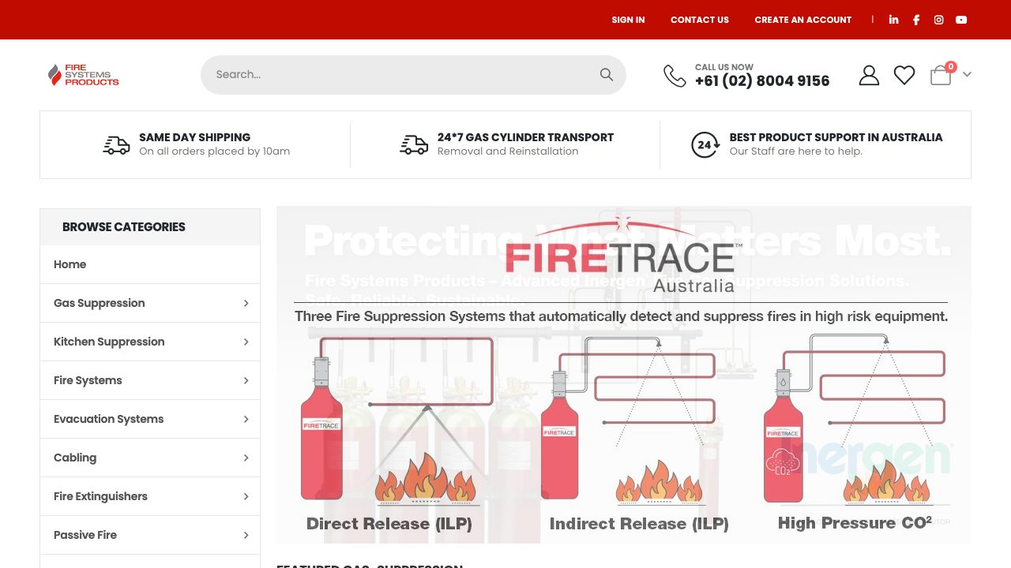Click the Firetrace Australia banner image
The image size is (1011, 568).
click(624, 375)
